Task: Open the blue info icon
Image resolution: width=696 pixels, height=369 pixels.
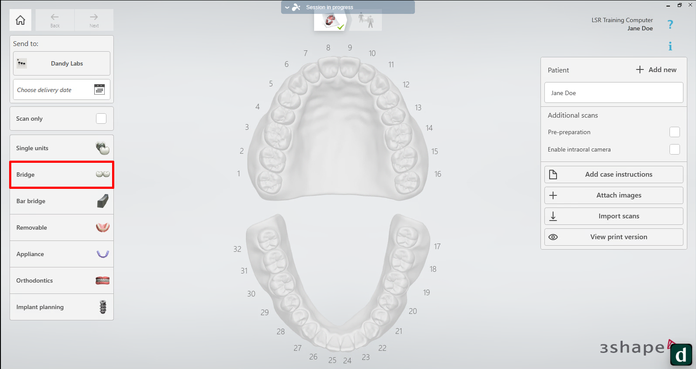Action: coord(670,46)
